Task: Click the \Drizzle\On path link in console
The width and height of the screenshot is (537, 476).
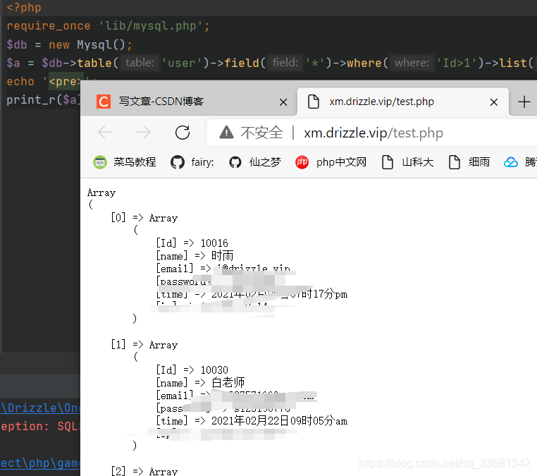Action: (40, 408)
